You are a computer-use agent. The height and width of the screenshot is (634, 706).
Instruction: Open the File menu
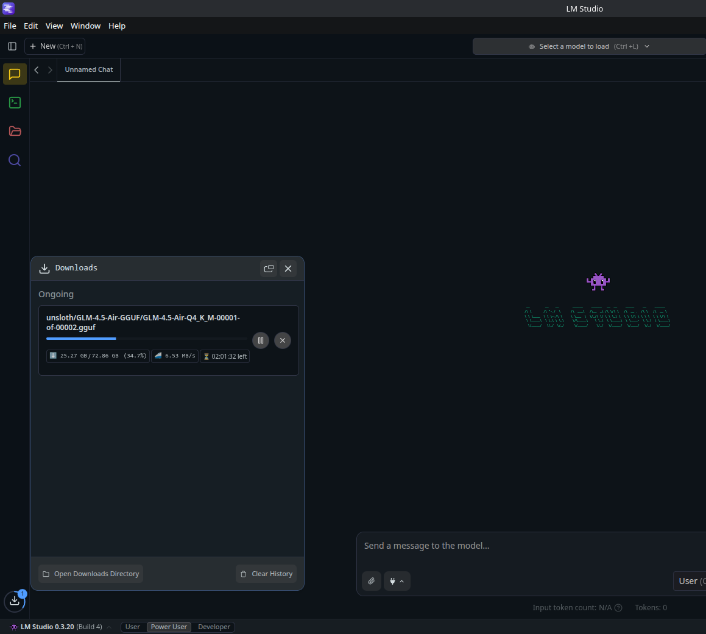(x=10, y=26)
